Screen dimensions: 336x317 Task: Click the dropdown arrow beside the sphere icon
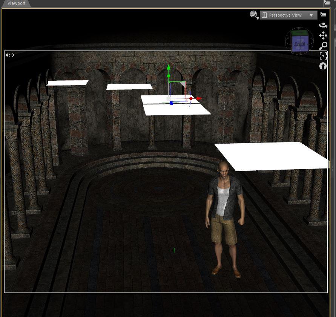pos(258,18)
